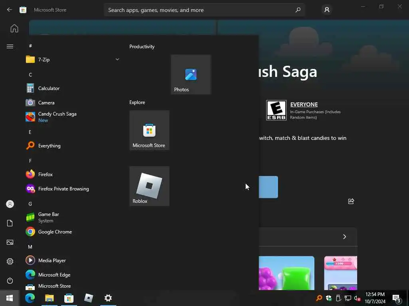The height and width of the screenshot is (306, 409).
Task: Jump to letter C group header
Action: click(x=30, y=75)
